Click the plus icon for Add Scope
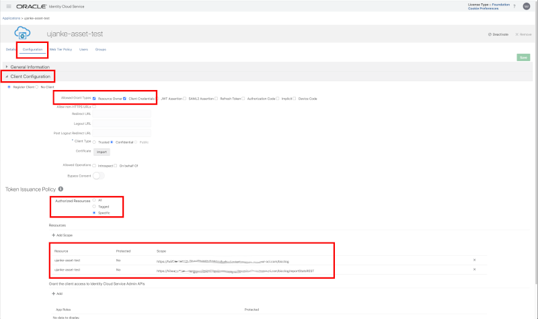This screenshot has width=538, height=319. 53,235
